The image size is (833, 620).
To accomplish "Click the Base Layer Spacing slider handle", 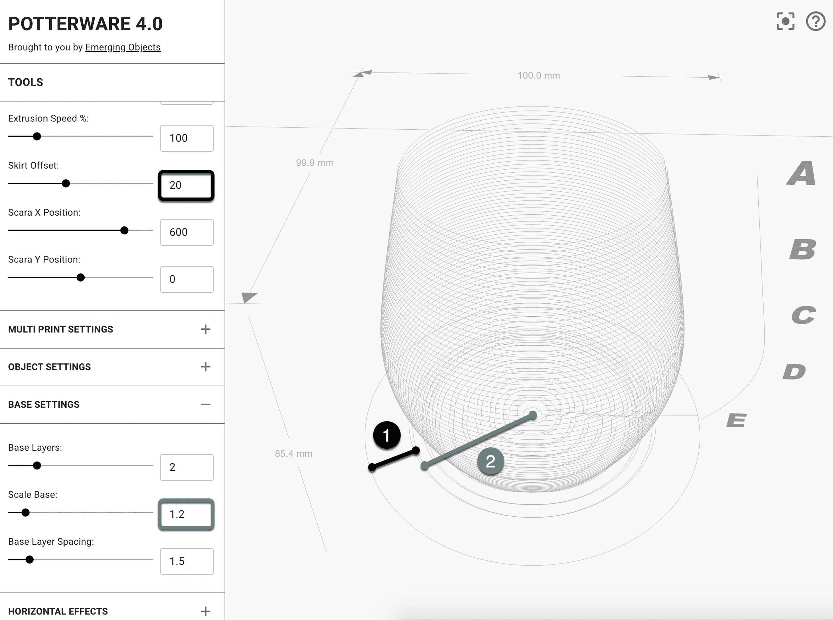I will 30,559.
